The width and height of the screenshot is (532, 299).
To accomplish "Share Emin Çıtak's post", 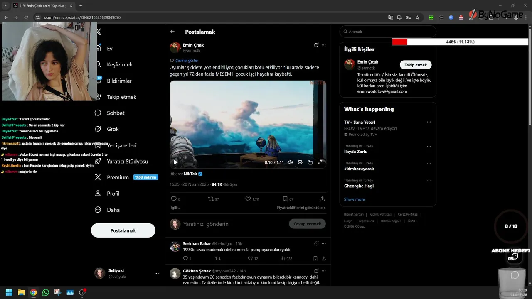I will click(322, 199).
